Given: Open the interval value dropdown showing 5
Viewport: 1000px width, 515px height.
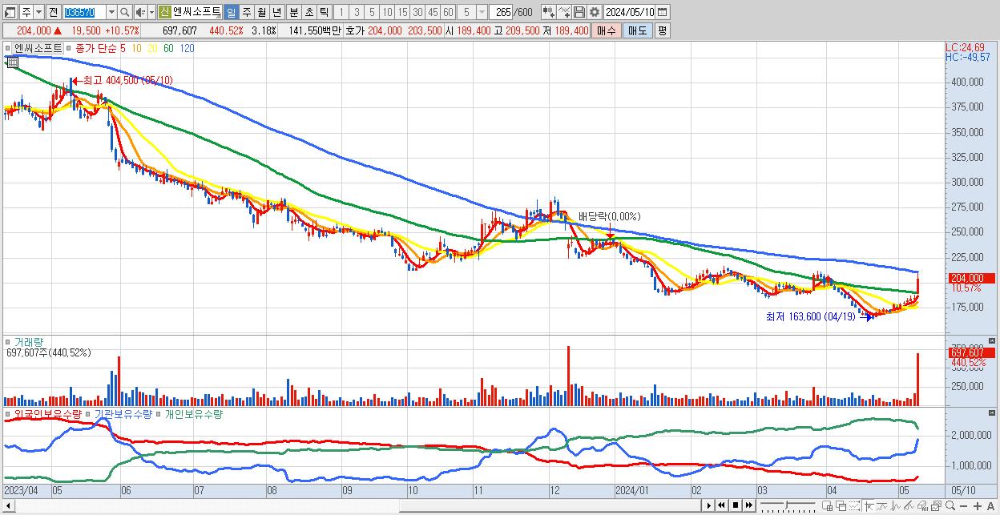Looking at the screenshot, I should click(x=482, y=12).
